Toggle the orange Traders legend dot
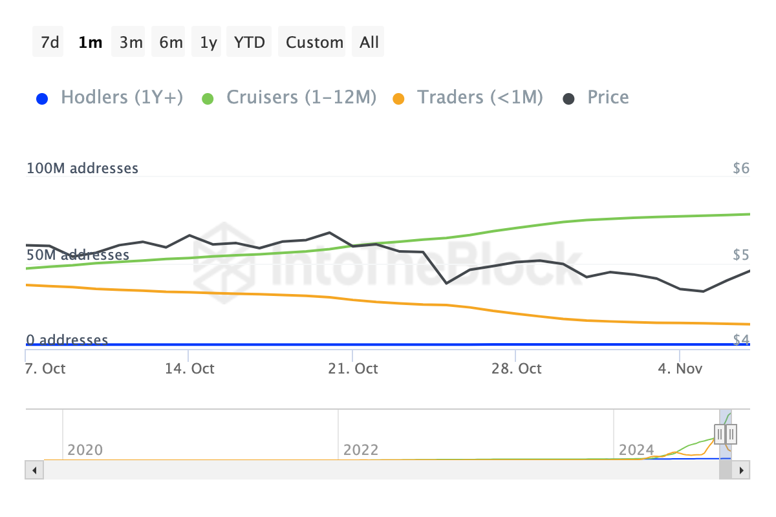 coord(398,98)
